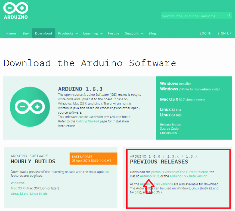This screenshot has width=235, height=211.
Task: Click the SIGN UP link
Action: coord(225,33)
